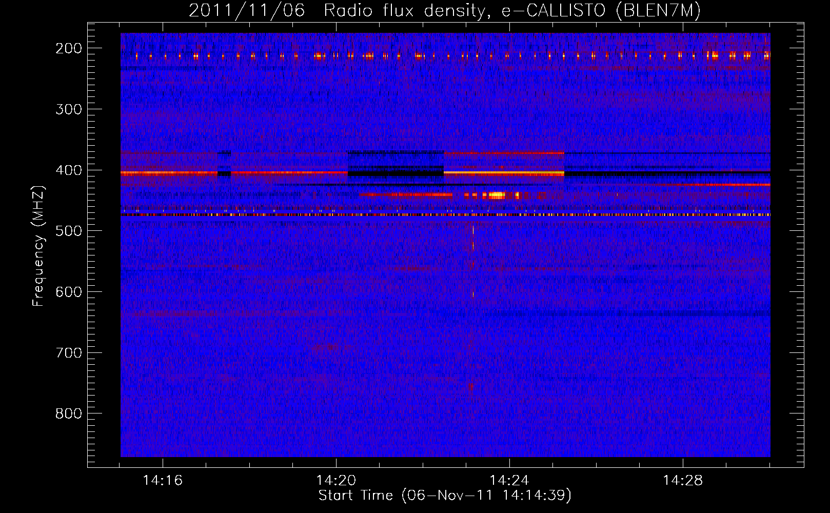Click the continuous striped line near 475 MHz
The width and height of the screenshot is (830, 513).
coord(445,215)
